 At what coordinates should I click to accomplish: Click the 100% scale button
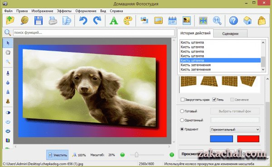[79, 155]
